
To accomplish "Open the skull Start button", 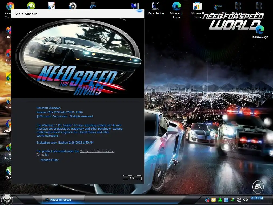I will pyautogui.click(x=7, y=199).
